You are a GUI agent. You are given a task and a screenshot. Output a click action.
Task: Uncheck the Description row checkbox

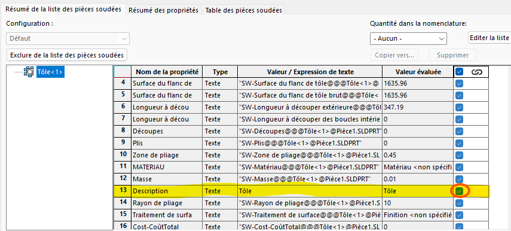point(459,191)
